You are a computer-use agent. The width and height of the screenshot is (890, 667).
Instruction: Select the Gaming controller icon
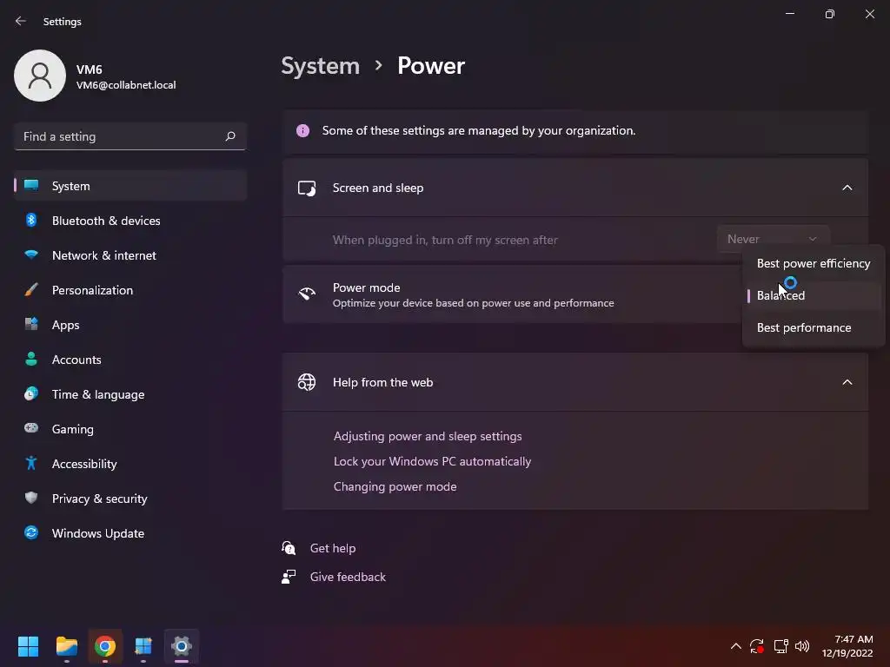(31, 428)
